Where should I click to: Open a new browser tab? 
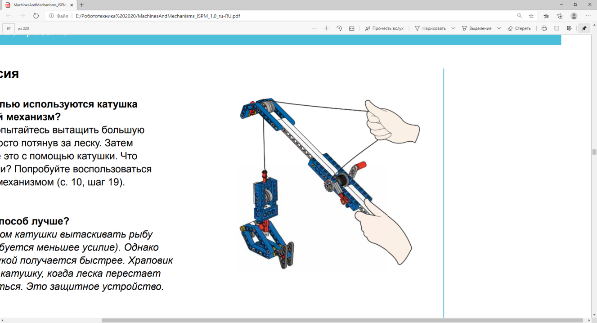point(81,4)
